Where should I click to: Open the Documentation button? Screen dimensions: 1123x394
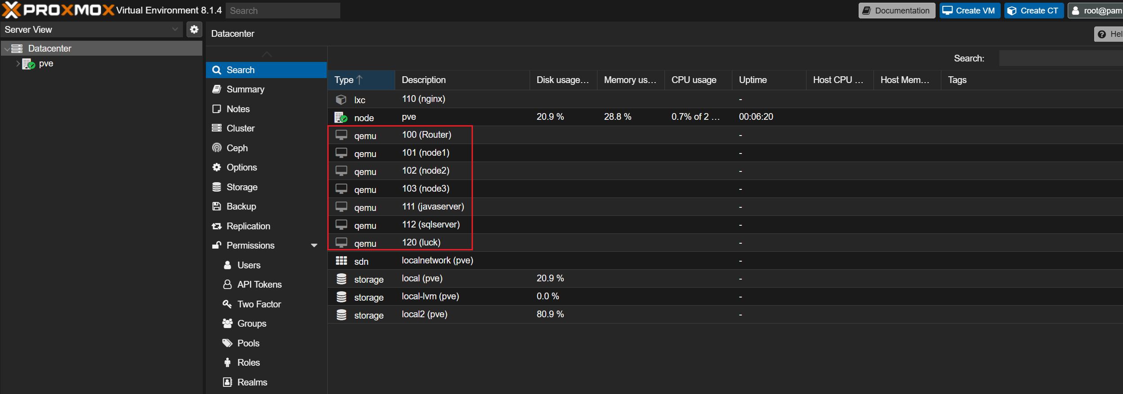click(x=896, y=11)
